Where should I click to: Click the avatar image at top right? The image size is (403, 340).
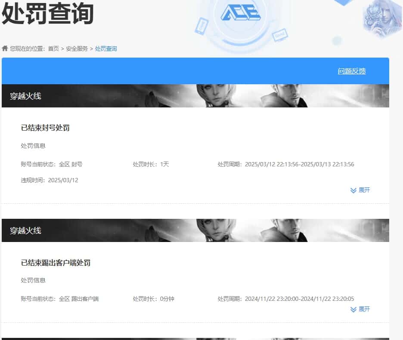[381, 18]
